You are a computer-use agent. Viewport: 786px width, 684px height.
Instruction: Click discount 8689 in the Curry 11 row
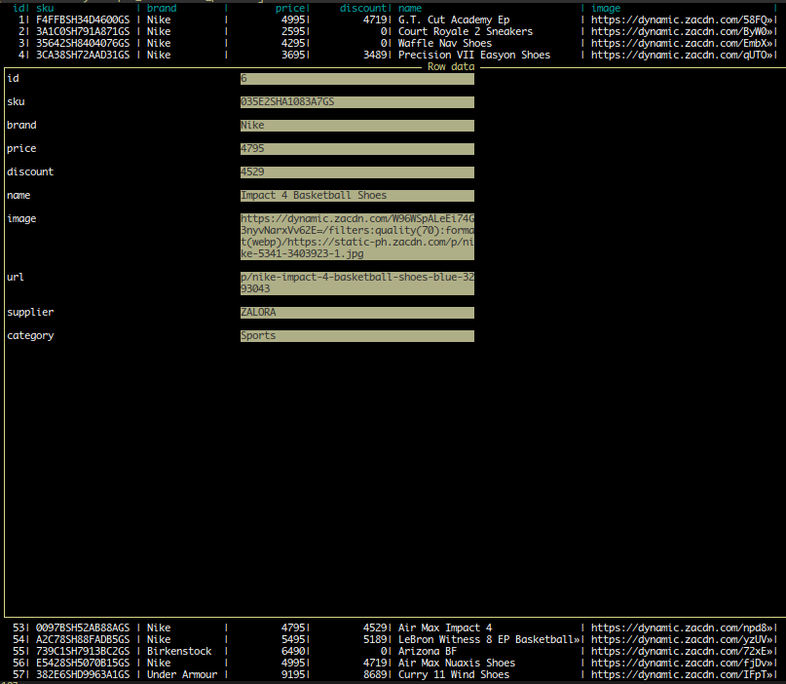pyautogui.click(x=375, y=674)
